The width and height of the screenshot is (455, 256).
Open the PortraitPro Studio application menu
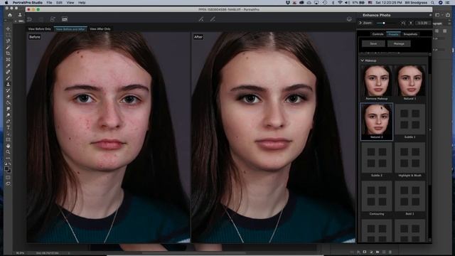(27, 2)
